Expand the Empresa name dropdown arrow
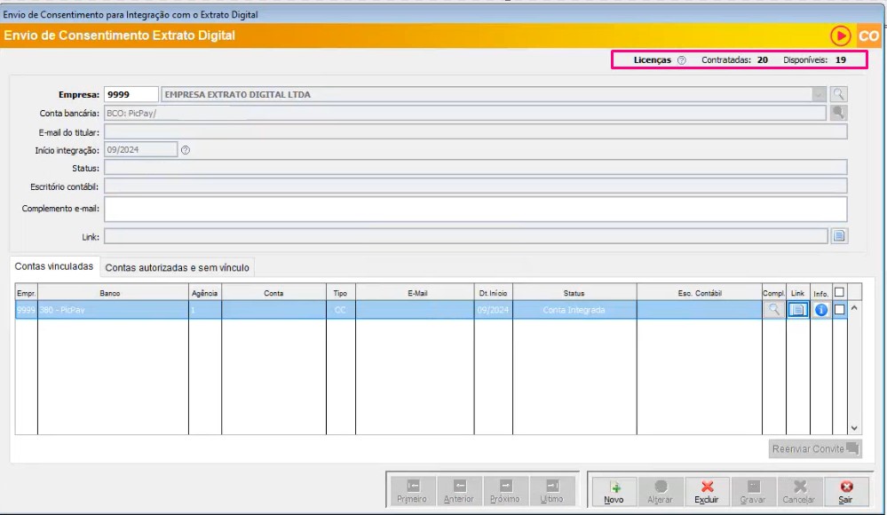Image resolution: width=887 pixels, height=515 pixels. pyautogui.click(x=818, y=94)
